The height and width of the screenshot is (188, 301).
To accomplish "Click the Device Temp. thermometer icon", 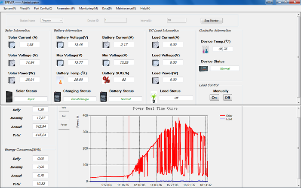I will point(205,49).
